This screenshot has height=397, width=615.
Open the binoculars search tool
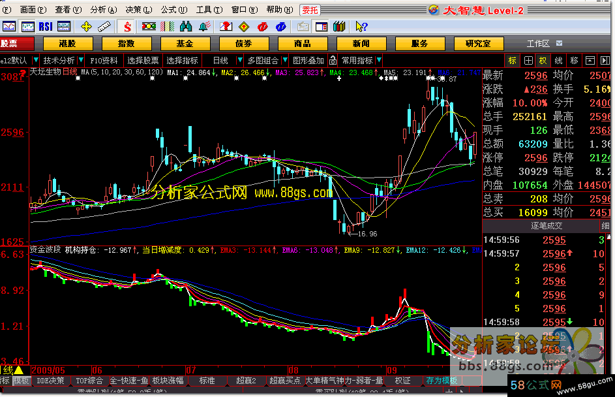(x=186, y=26)
